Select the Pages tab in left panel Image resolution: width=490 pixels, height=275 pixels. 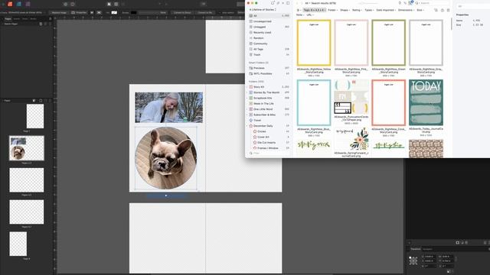[8, 18]
